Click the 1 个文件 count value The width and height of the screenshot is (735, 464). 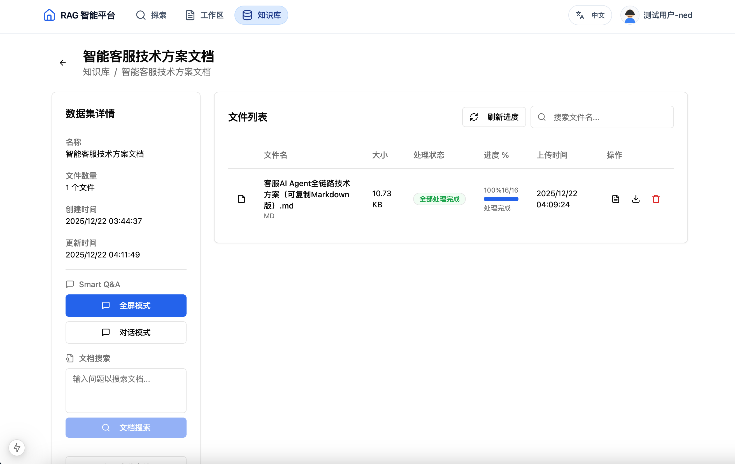80,188
